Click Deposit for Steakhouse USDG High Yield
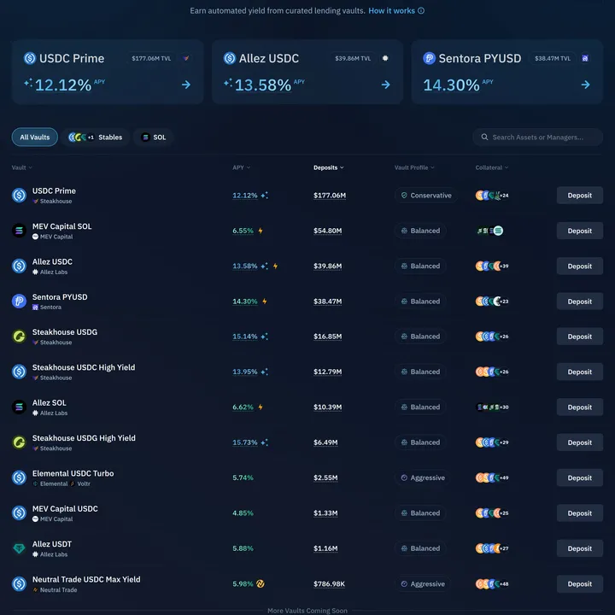 (580, 442)
